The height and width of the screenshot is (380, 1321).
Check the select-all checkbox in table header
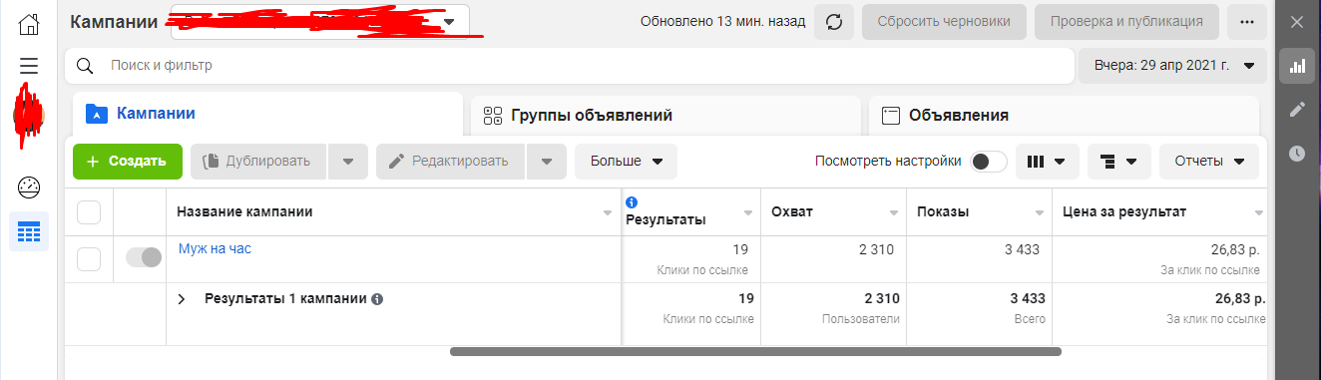pos(89,212)
